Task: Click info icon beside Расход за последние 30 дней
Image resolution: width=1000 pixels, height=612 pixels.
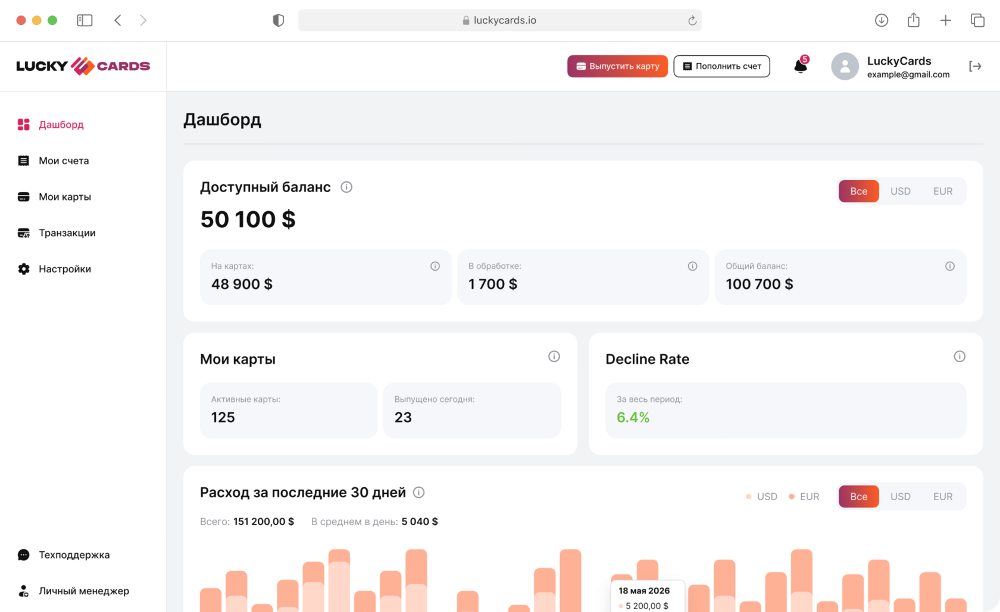Action: pos(419,492)
